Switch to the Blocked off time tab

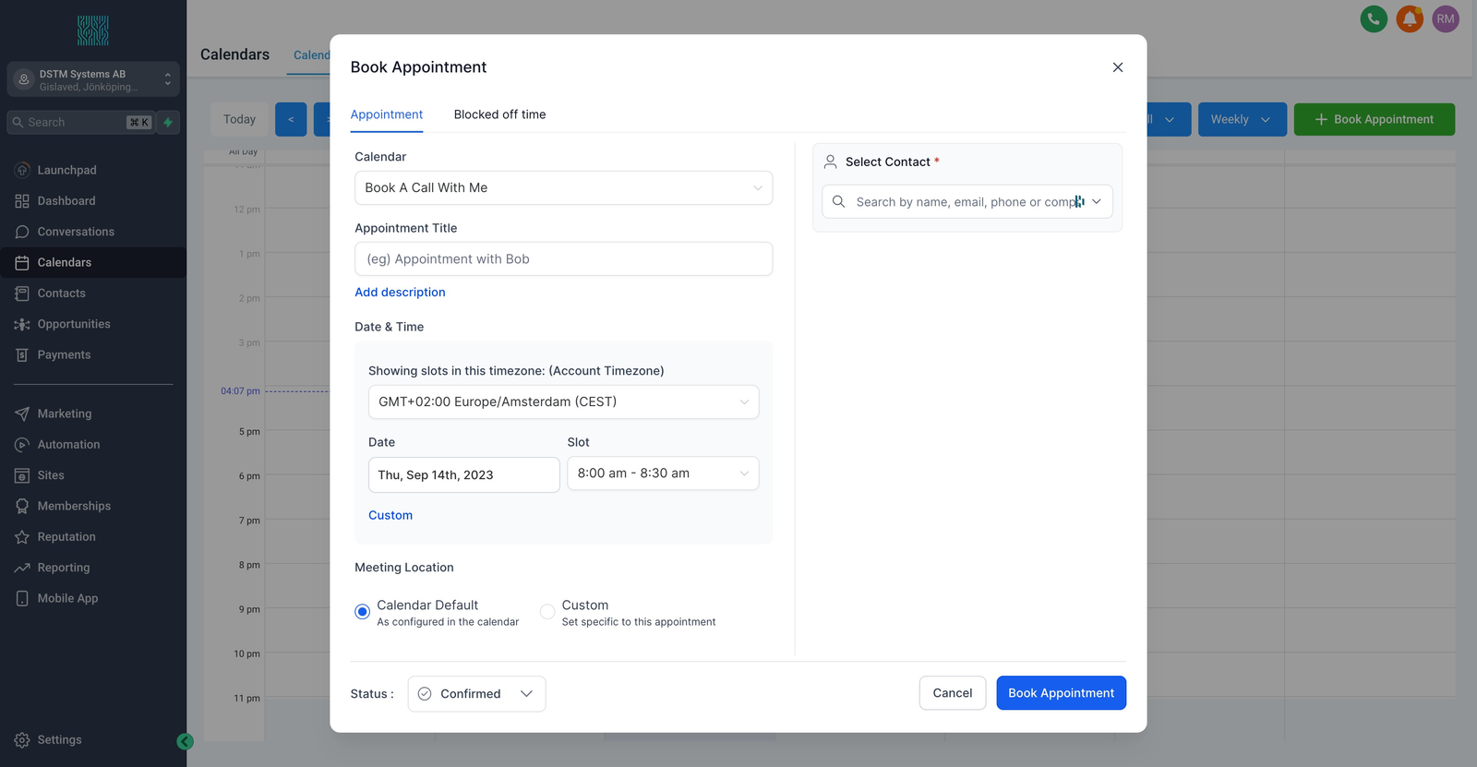(499, 114)
